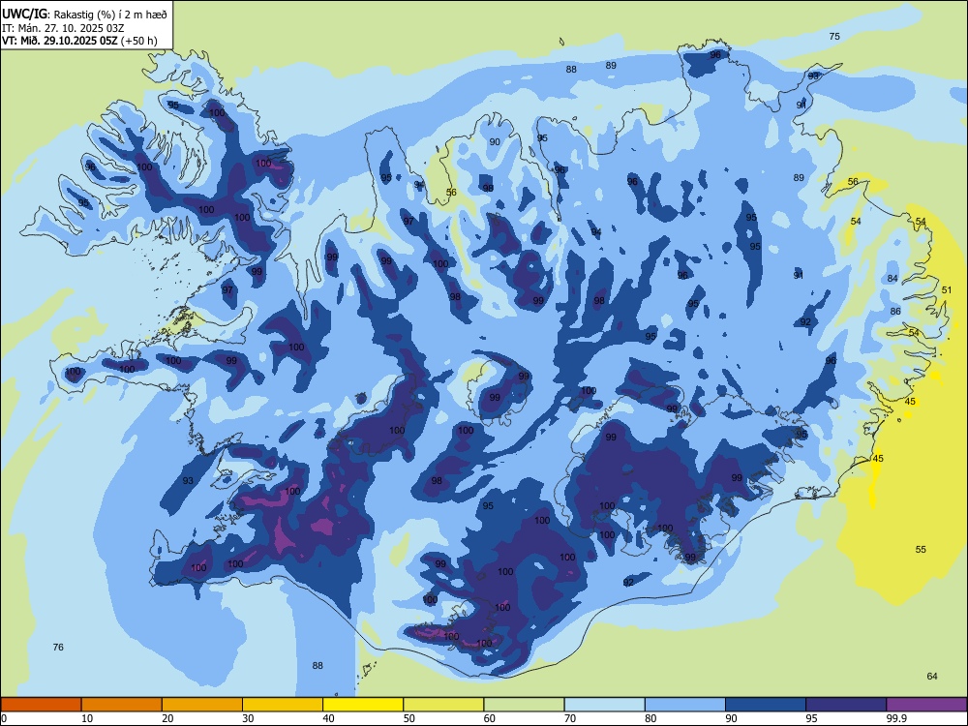Pick the purple above-99.9 legend swatch
Viewport: 968px width, 726px height.
click(x=926, y=705)
